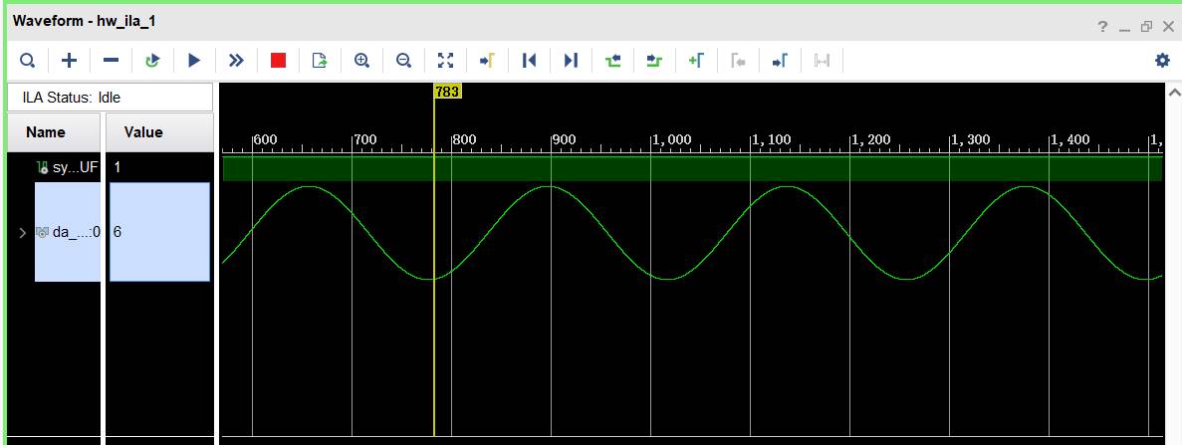Zoom out of the waveform
Screen dimensions: 1182x445
click(x=403, y=61)
